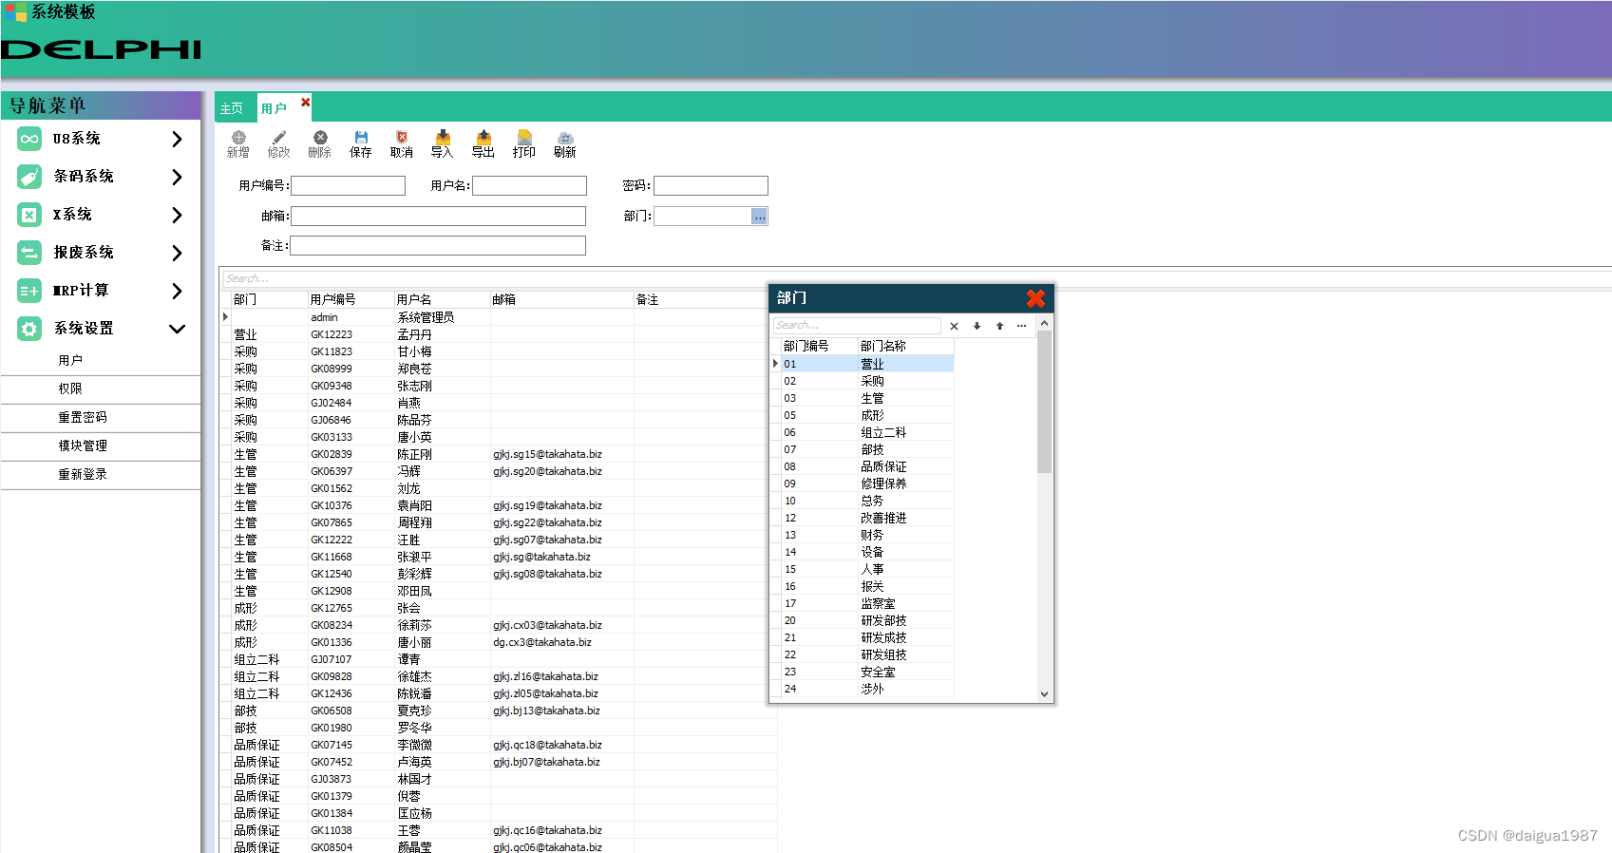This screenshot has height=853, width=1612.
Task: Click the find-previous up arrow in 部门 popup
Action: (999, 326)
